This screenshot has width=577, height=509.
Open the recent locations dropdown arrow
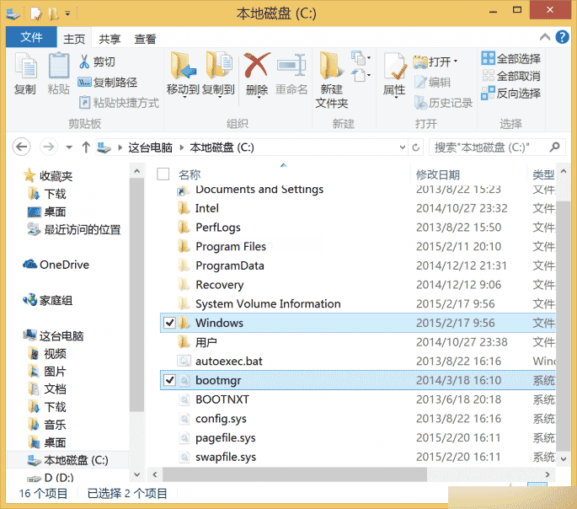(x=69, y=147)
